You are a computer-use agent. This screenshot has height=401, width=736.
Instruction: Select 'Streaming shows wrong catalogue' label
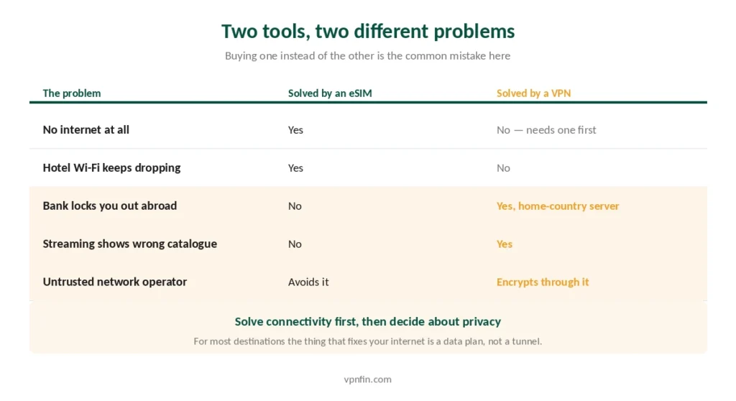130,244
